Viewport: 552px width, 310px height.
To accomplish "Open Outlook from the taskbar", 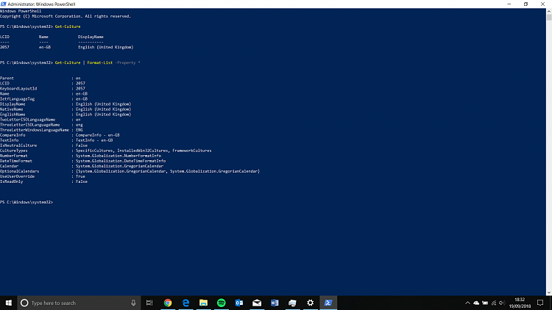I will tap(239, 303).
